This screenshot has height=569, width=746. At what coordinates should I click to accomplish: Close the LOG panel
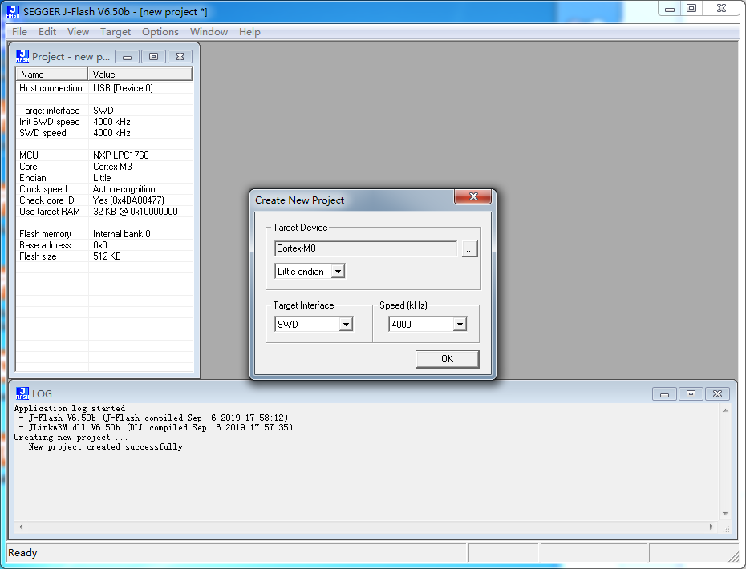717,394
